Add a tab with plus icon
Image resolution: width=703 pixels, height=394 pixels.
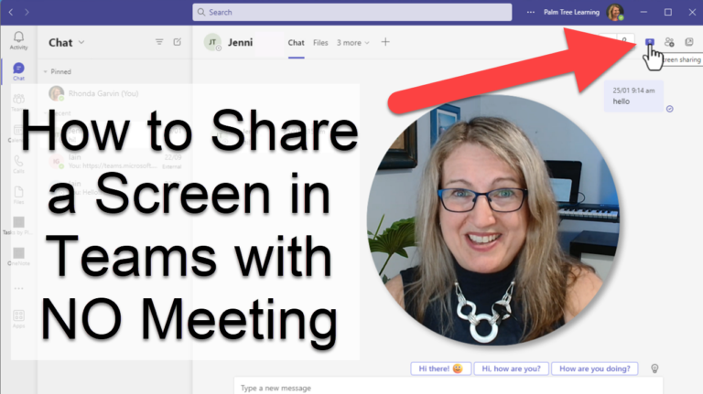[385, 42]
